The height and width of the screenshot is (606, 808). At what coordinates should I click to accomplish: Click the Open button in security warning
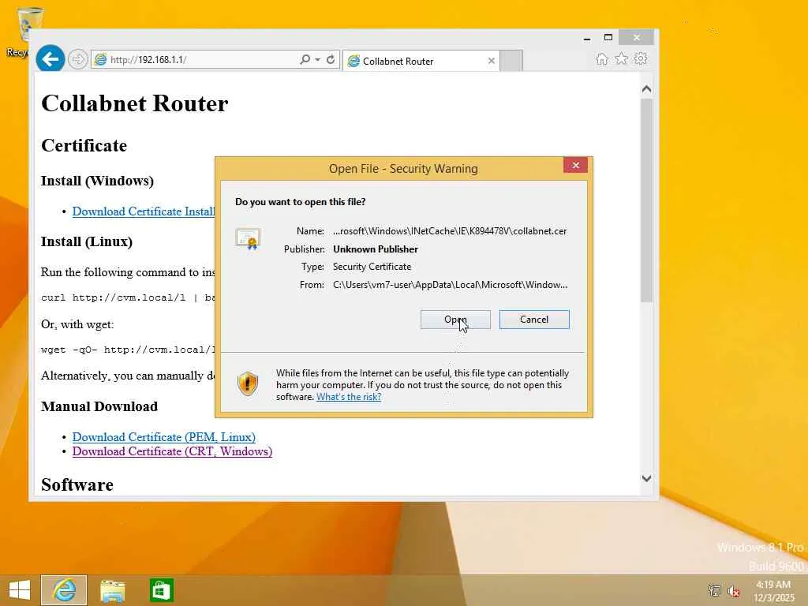point(455,320)
